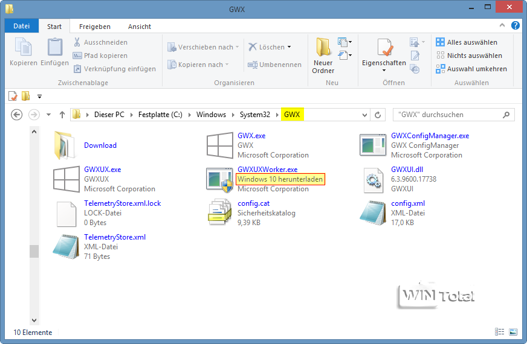The image size is (527, 344).
Task: Open the Datei menu tab
Action: pyautogui.click(x=22, y=26)
